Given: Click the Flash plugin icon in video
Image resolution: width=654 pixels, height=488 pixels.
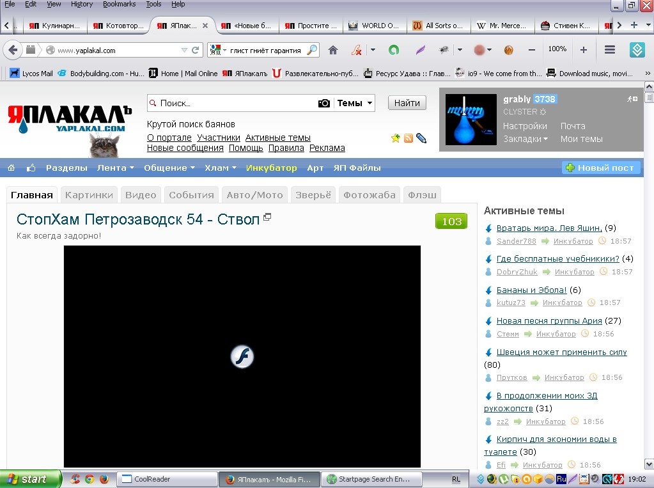Looking at the screenshot, I should 242,356.
